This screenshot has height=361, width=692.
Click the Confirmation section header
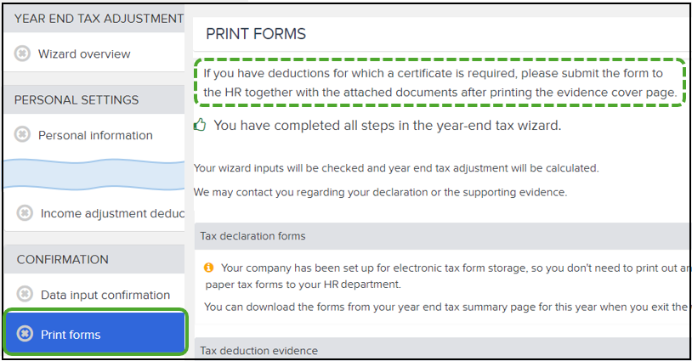click(x=94, y=259)
